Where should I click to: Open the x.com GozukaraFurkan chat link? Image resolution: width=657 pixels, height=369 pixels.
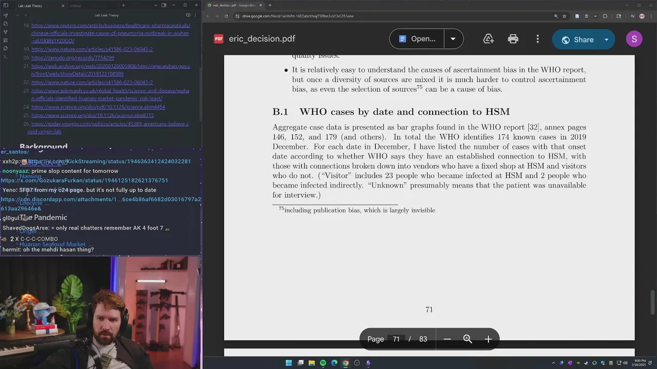(x=85, y=180)
